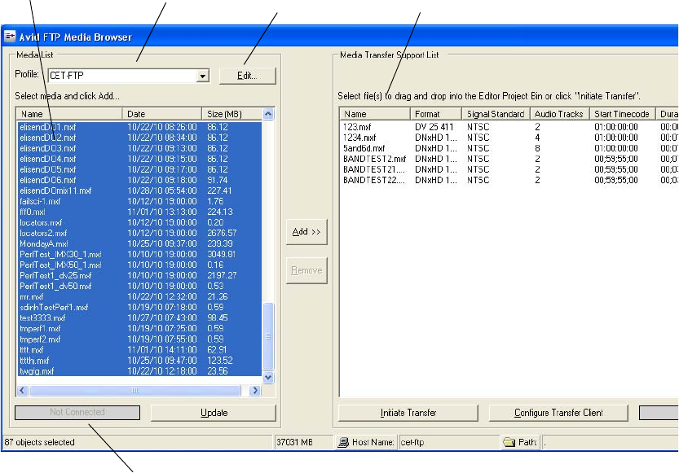Select tmperf1.mxf in media list
Image resolution: width=679 pixels, height=473 pixels.
pyautogui.click(x=139, y=329)
